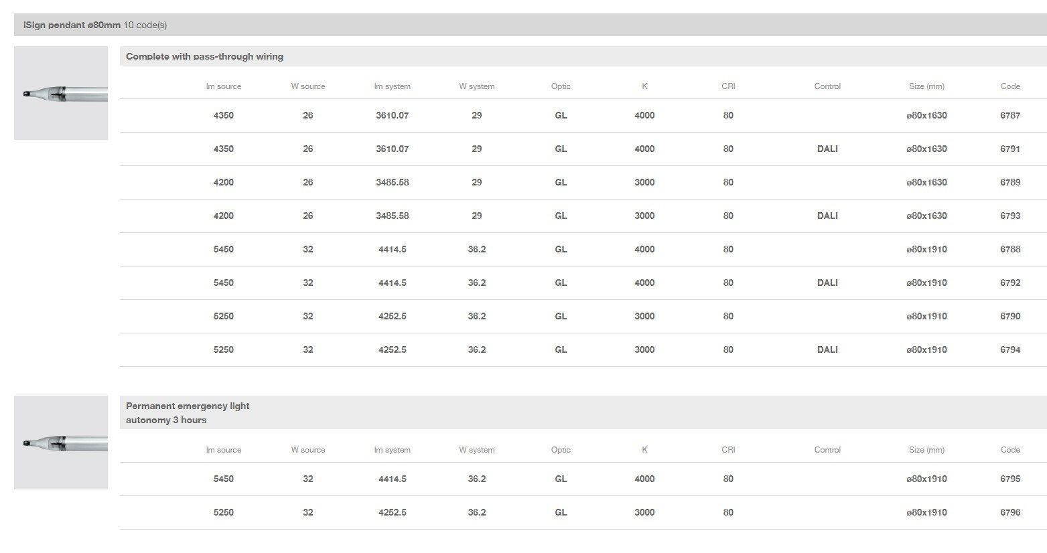This screenshot has height=553, width=1047.
Task: Click product code 6792
Action: [1009, 283]
